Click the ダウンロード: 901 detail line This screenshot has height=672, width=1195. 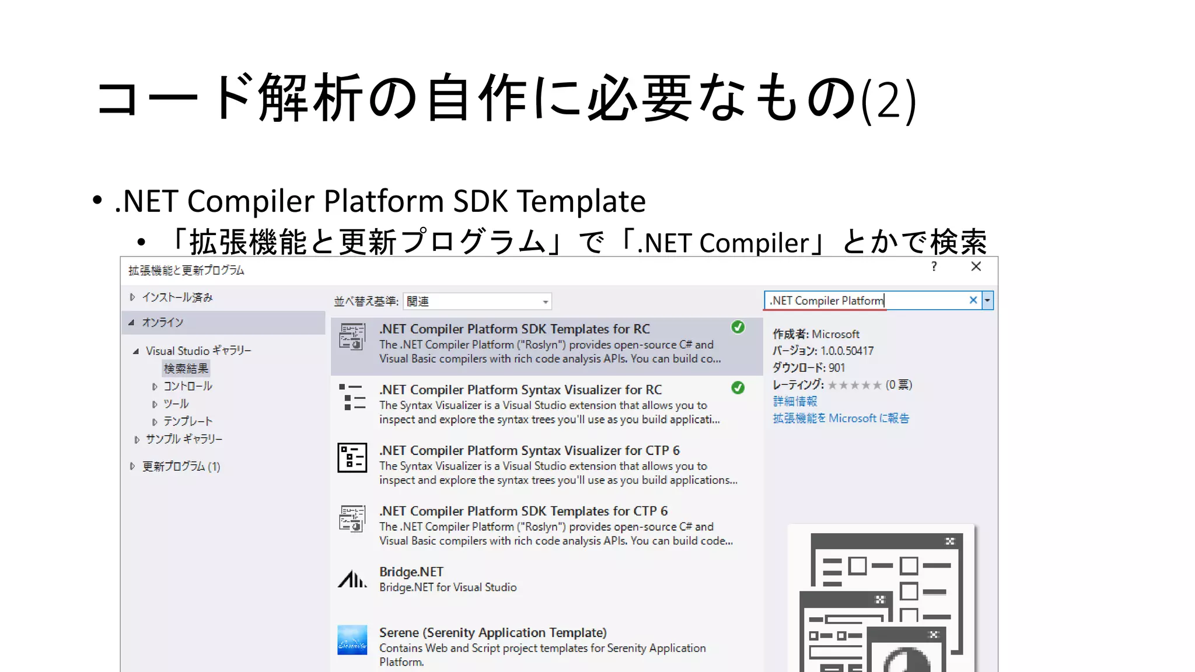pos(809,367)
